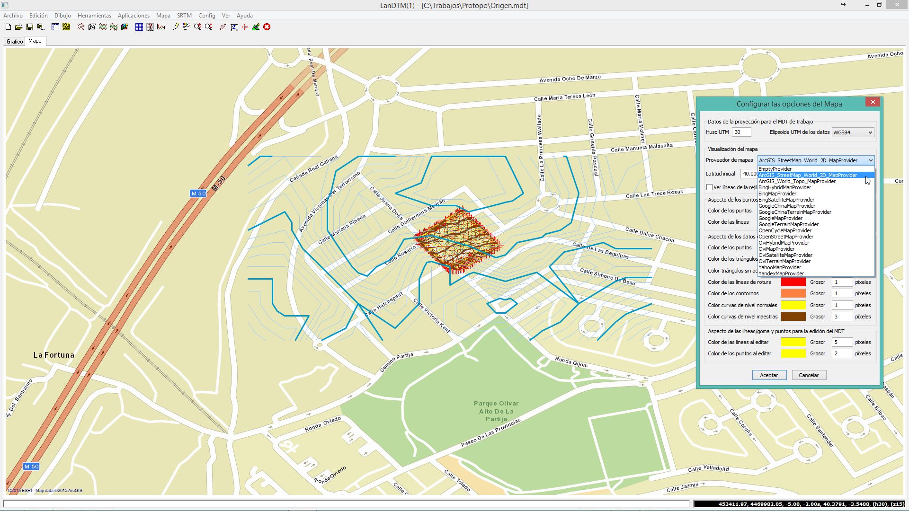Enable Ver líneas de la rejilla checkbox
This screenshot has height=511, width=909.
709,187
